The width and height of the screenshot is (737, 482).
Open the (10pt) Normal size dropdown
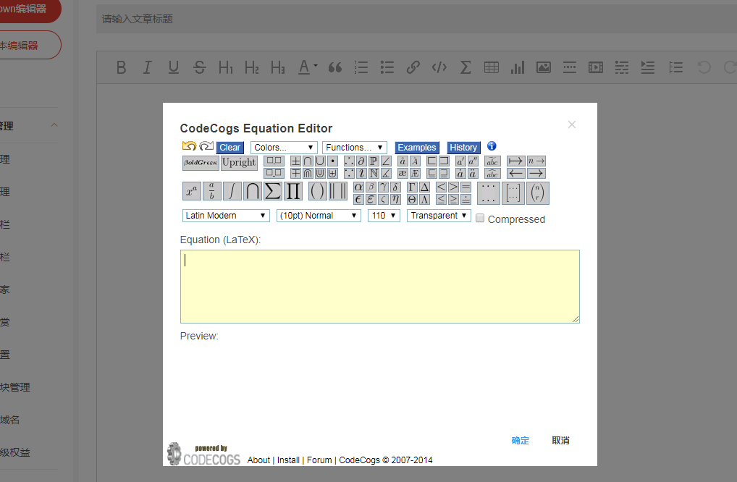319,216
